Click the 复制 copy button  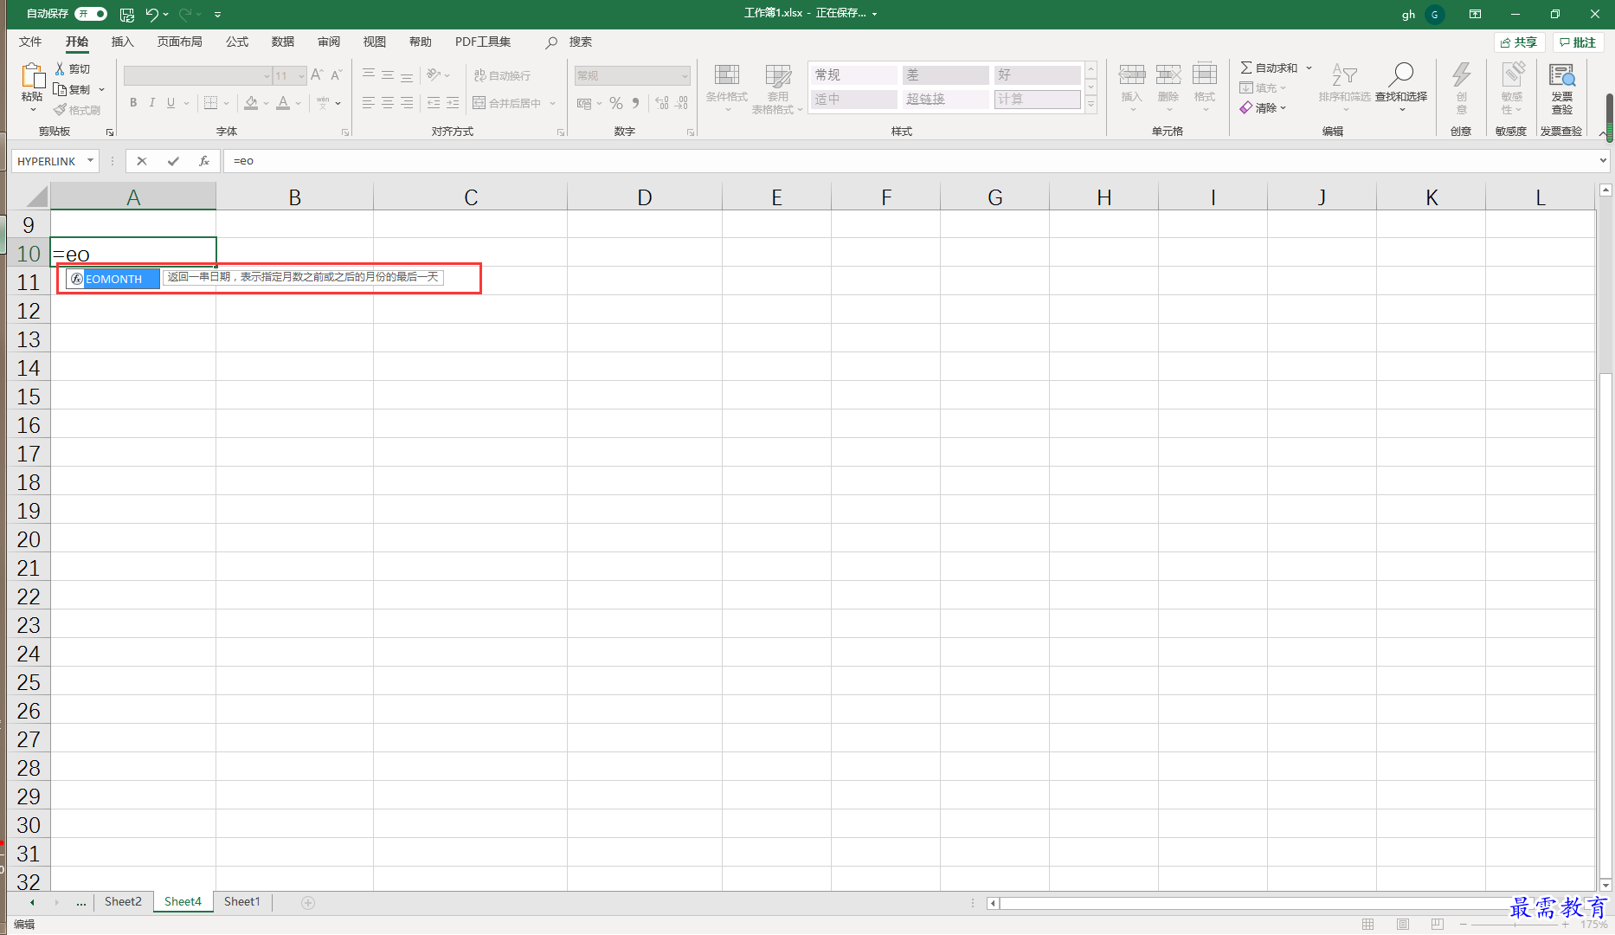(x=73, y=89)
